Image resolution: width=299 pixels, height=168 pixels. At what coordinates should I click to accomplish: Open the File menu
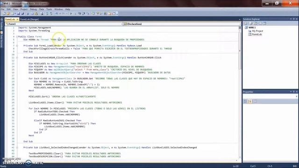point(2,9)
